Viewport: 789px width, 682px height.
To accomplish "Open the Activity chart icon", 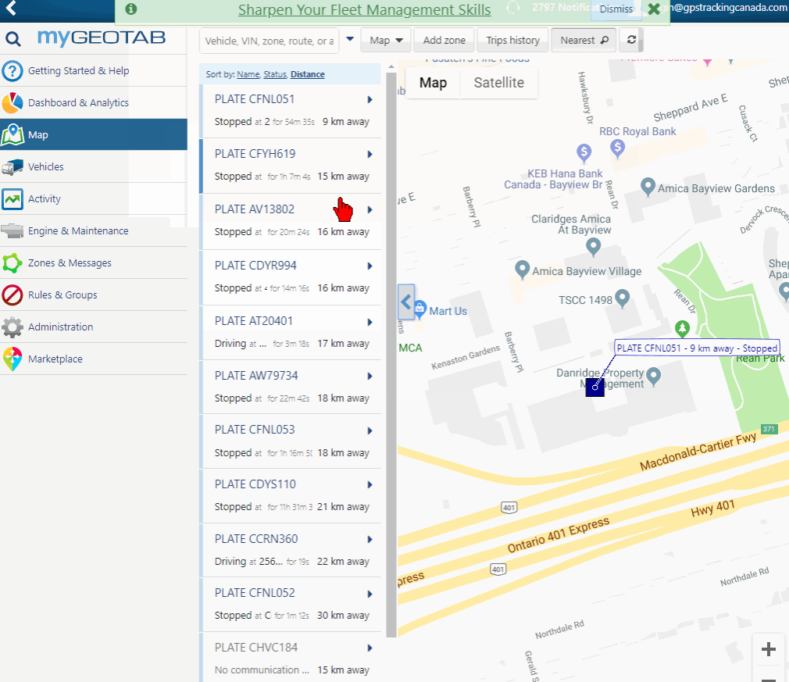I will click(x=12, y=198).
